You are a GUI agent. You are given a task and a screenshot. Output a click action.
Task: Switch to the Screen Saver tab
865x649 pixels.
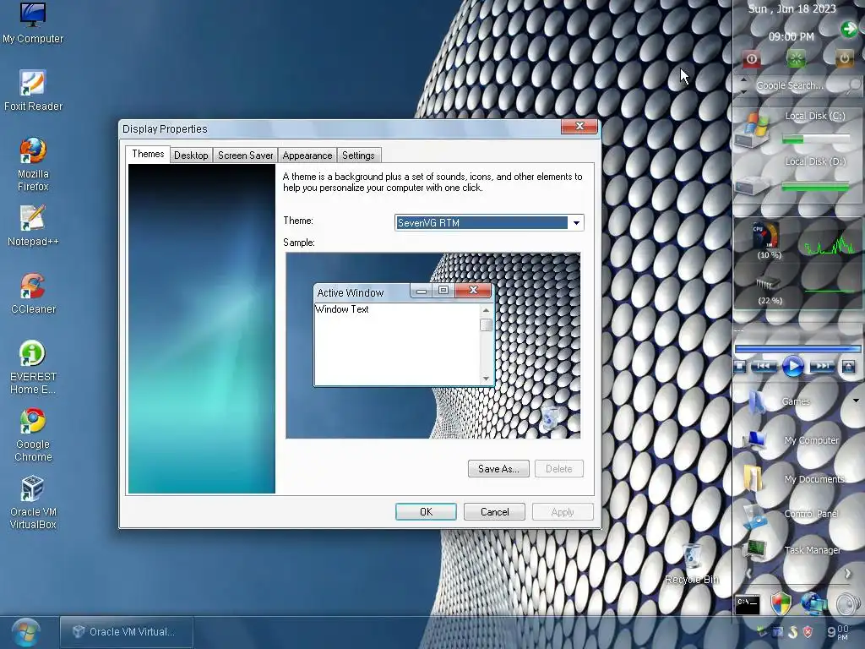[x=246, y=155]
